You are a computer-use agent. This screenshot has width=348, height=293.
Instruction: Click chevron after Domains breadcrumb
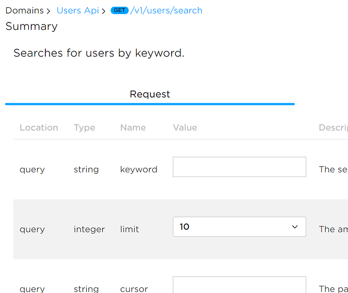click(49, 11)
